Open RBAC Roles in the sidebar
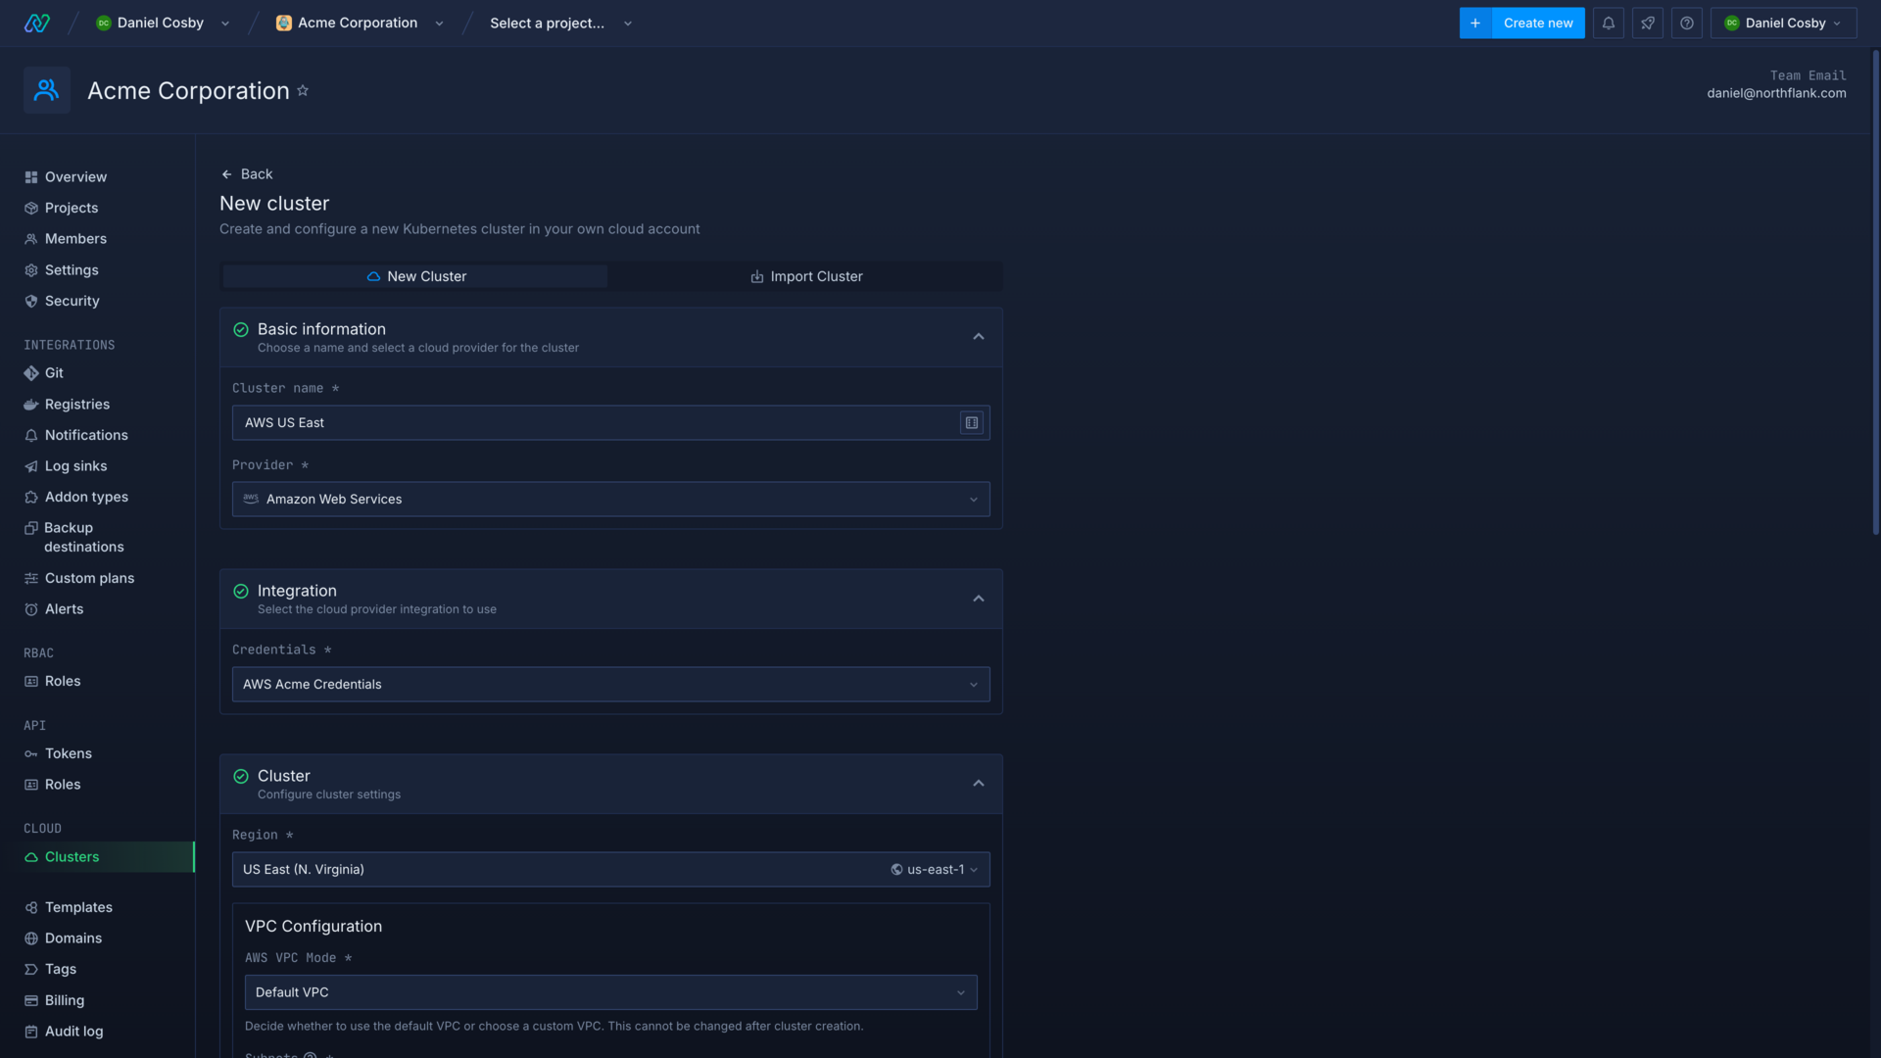 coord(63,681)
